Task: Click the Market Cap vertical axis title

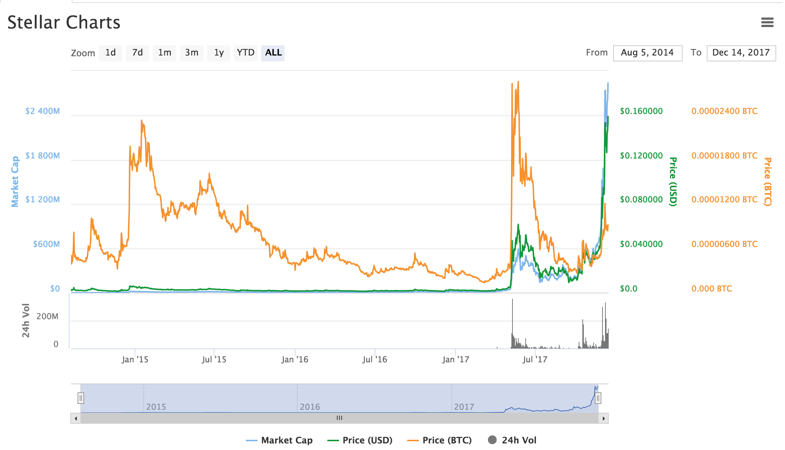Action: 15,182
